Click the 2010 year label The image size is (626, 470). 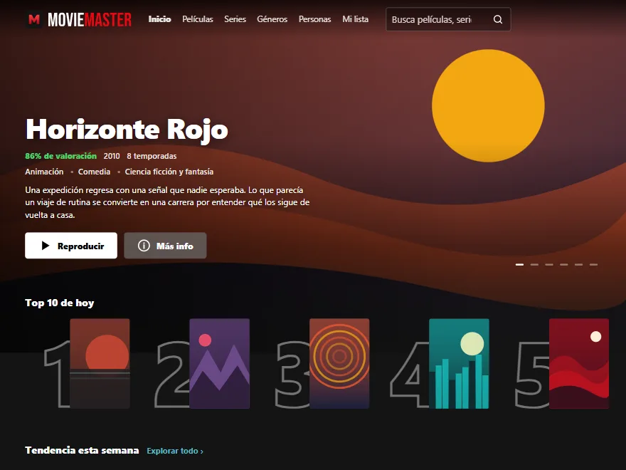[x=112, y=156]
